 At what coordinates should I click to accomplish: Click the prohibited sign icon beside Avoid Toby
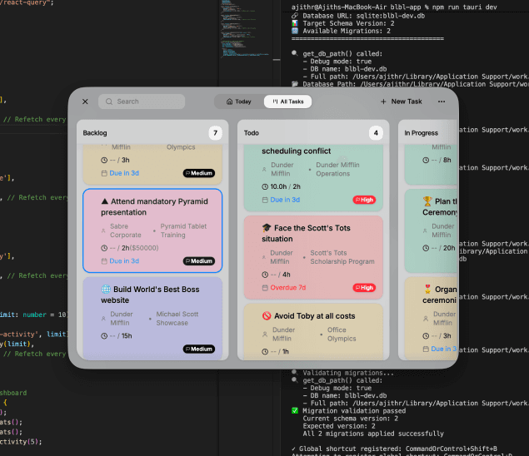click(x=267, y=316)
